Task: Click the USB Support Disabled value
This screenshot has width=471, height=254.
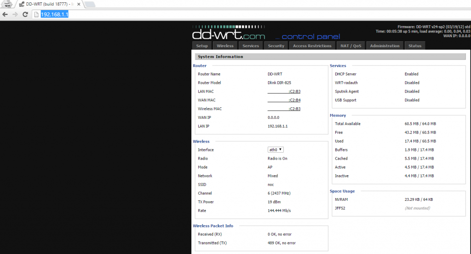Action: (412, 100)
